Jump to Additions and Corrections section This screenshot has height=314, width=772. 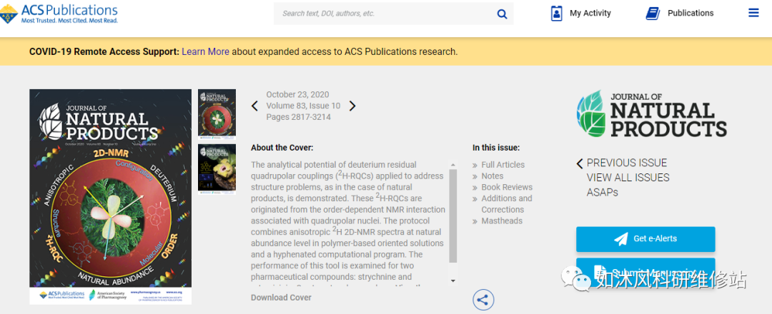(507, 204)
